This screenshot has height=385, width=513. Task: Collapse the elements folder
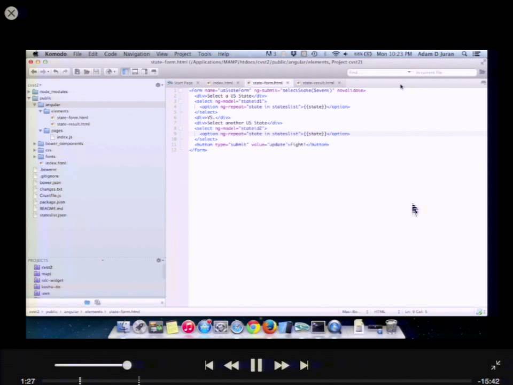[41, 111]
